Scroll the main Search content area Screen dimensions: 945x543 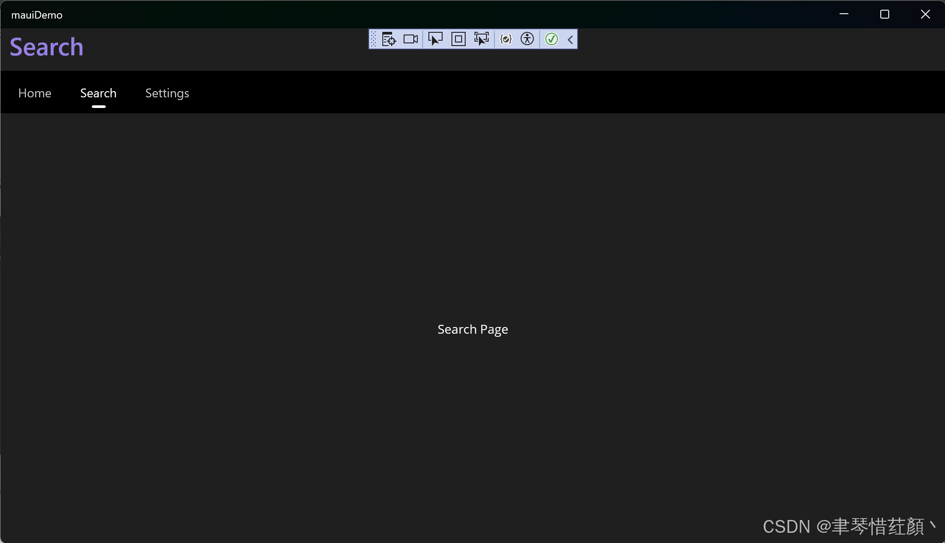click(472, 329)
